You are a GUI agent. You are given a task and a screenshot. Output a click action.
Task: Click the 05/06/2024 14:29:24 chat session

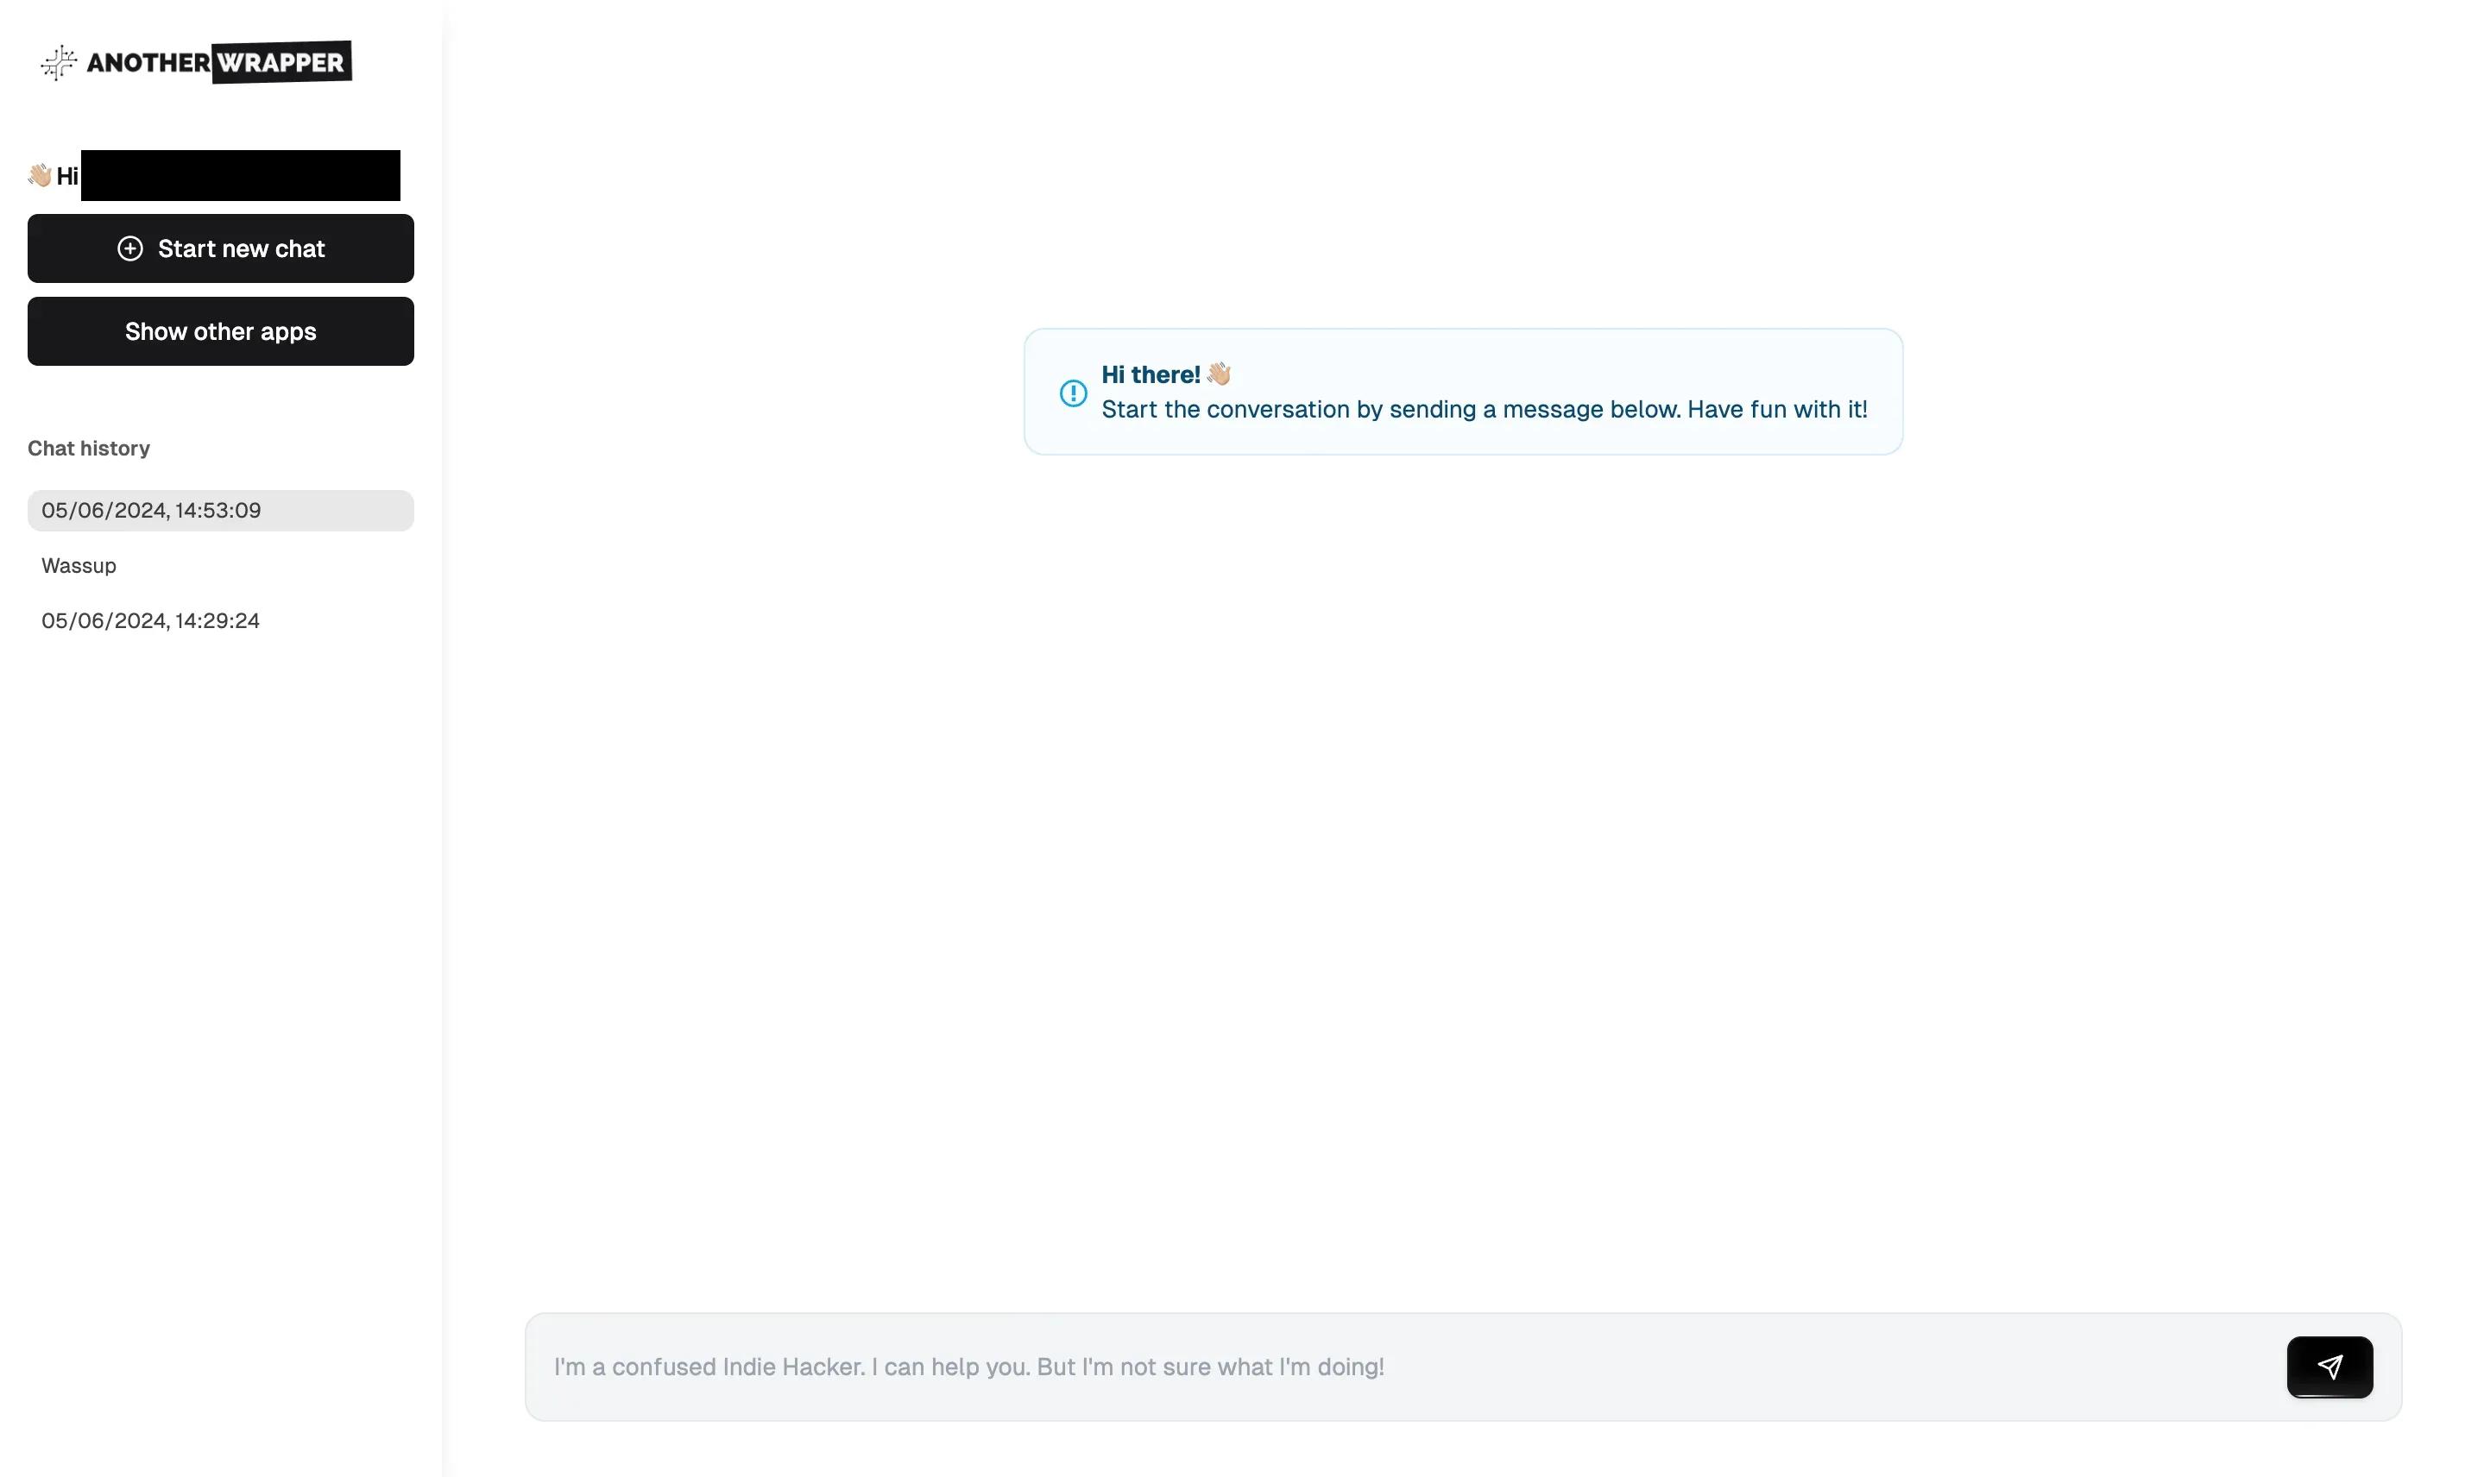(x=149, y=619)
